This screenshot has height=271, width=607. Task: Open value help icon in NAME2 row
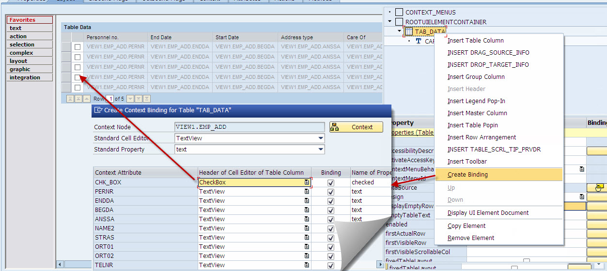click(x=307, y=228)
